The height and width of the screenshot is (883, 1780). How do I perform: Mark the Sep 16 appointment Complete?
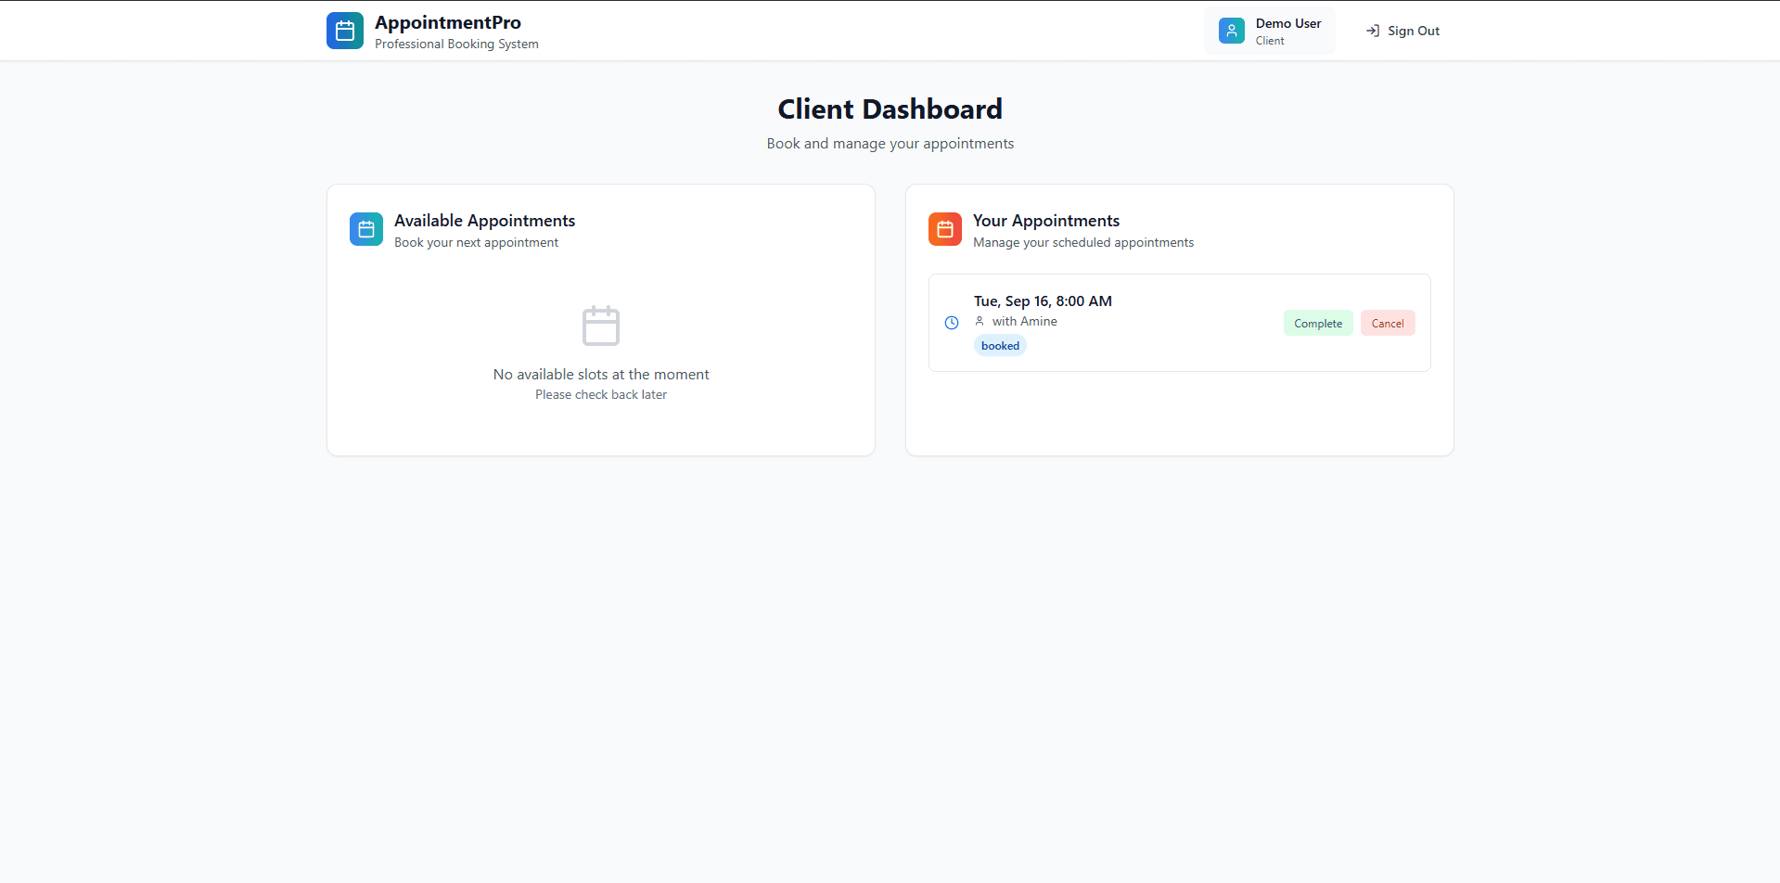(x=1318, y=323)
